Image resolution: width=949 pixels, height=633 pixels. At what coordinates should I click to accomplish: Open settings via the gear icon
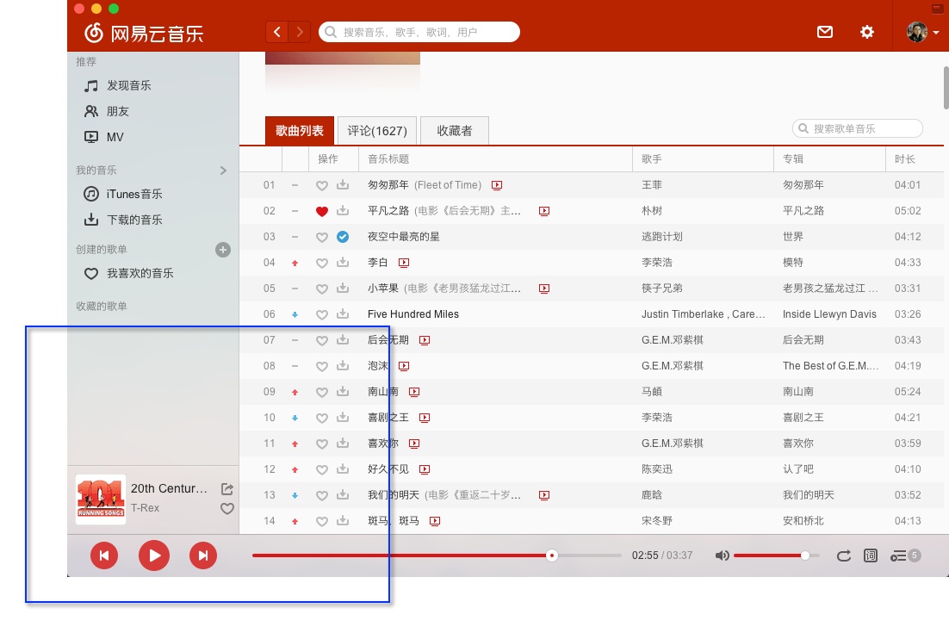pos(866,32)
